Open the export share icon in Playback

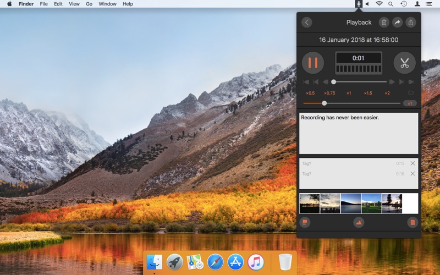point(411,22)
